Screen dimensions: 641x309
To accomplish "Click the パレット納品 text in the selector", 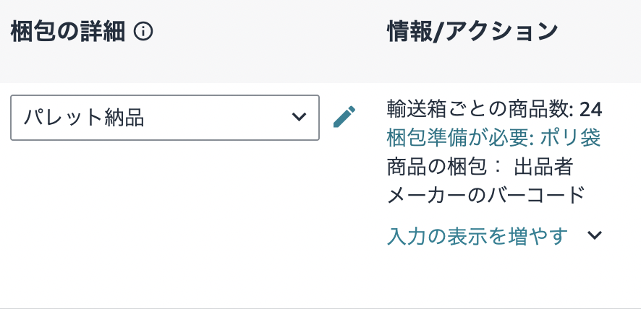I will tap(83, 118).
